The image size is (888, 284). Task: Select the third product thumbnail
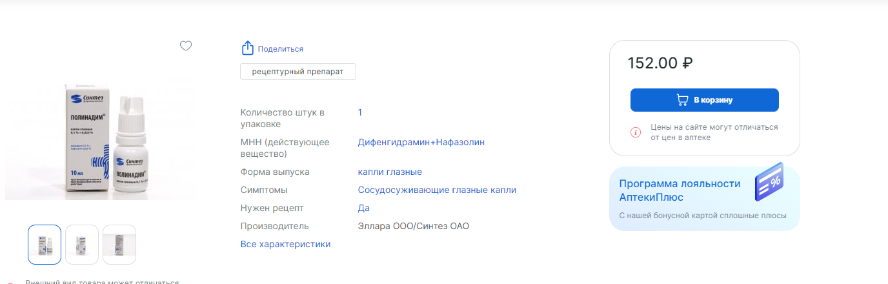click(x=119, y=245)
